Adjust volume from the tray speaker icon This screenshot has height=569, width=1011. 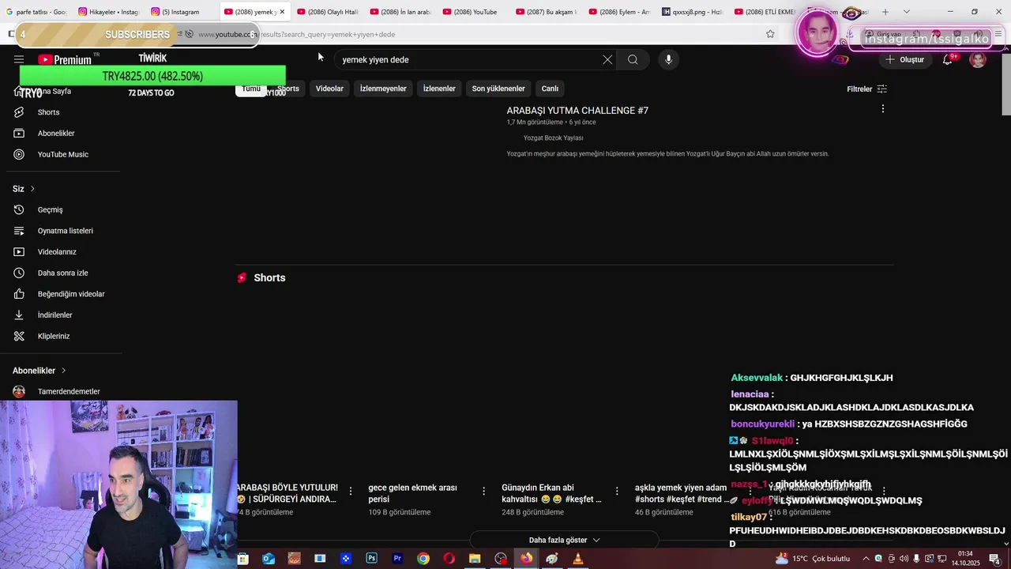[905, 559]
